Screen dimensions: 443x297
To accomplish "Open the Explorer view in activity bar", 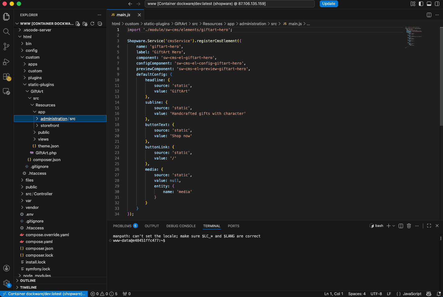I will tap(6, 16).
